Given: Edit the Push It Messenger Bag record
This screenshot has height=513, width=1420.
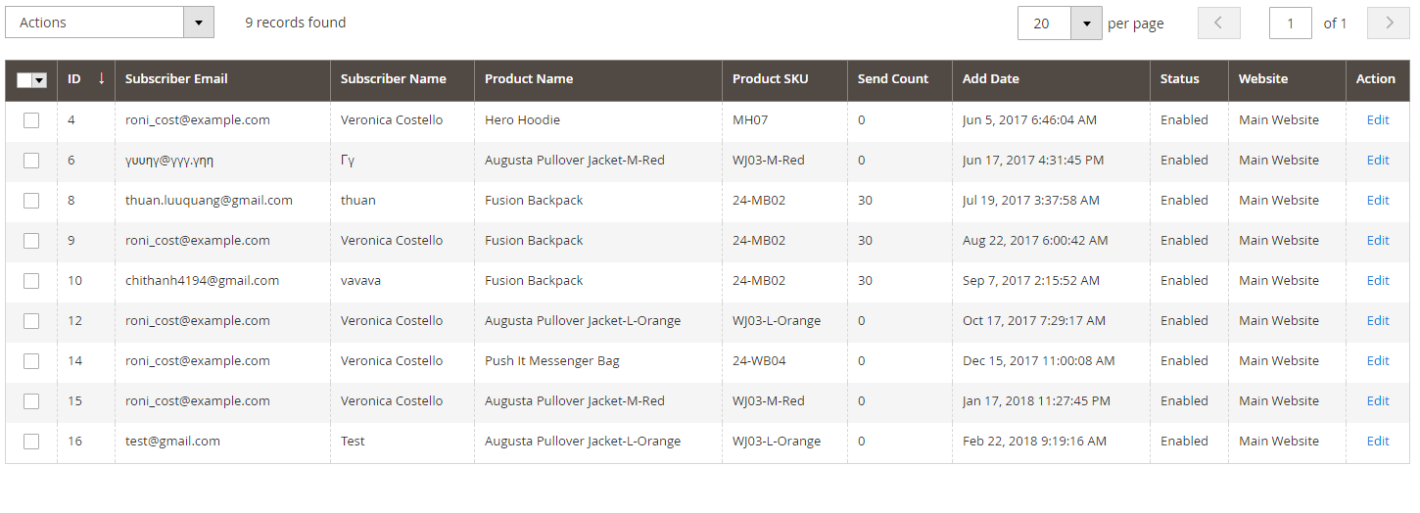Looking at the screenshot, I should pos(1378,361).
